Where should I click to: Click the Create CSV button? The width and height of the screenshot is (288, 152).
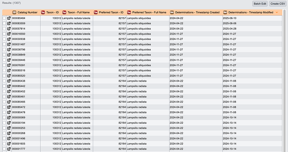coord(278,4)
